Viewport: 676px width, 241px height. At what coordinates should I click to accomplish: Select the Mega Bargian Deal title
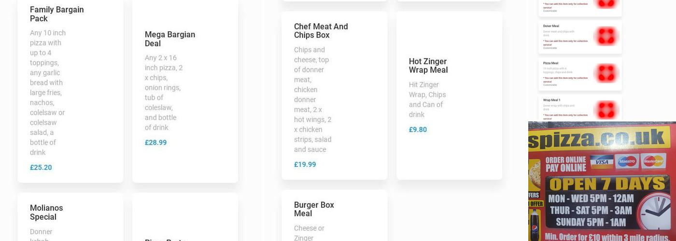(170, 39)
